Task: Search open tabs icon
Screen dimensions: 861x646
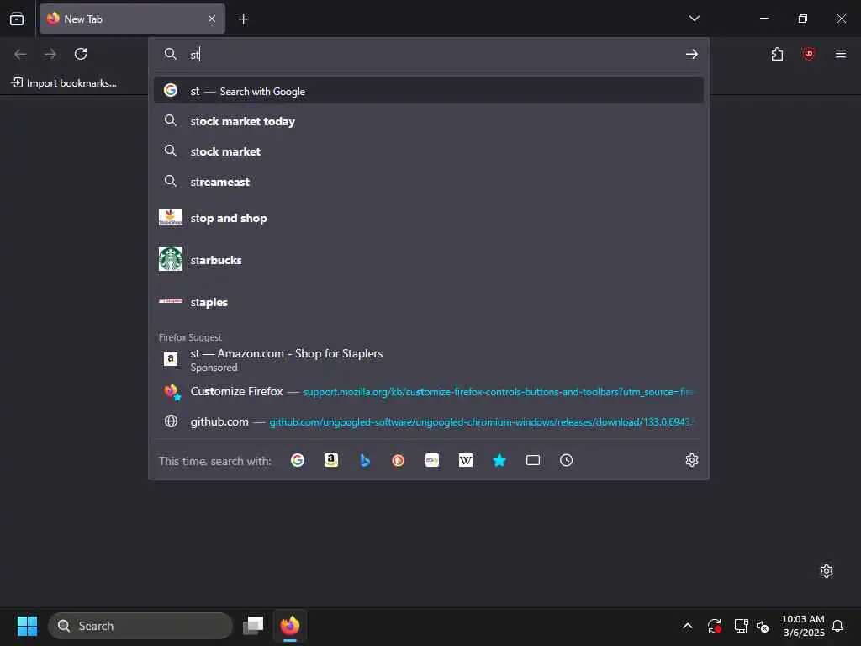Action: point(532,460)
